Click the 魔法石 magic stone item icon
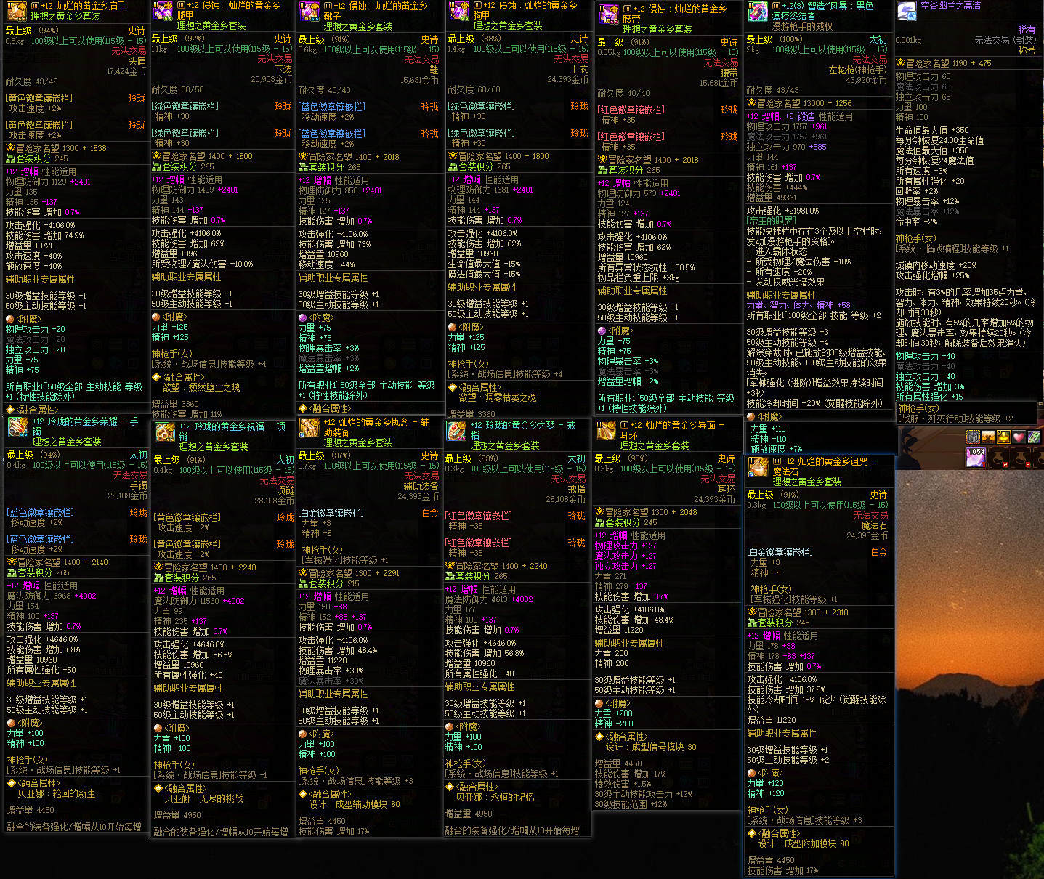The image size is (1044, 879). pos(759,466)
